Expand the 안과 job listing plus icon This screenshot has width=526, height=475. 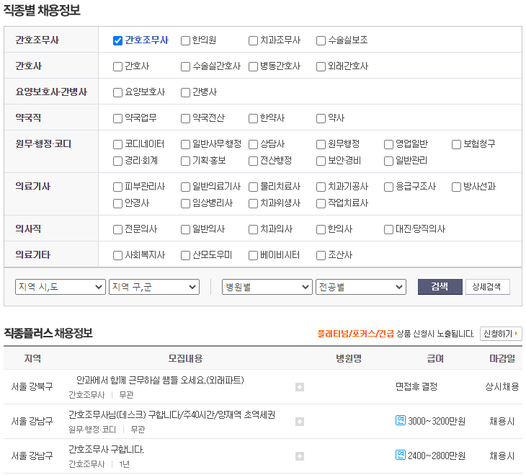pyautogui.click(x=300, y=387)
